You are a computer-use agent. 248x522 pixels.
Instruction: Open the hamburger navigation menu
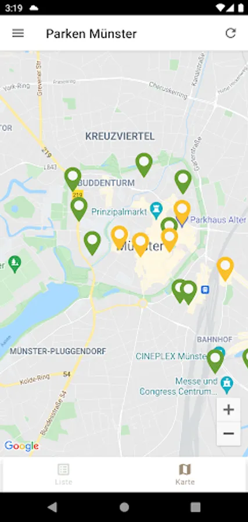pyautogui.click(x=18, y=33)
